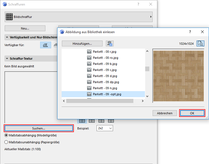Select Maßstabsunabhängig (Papiergröße) radio button
Viewport: 209px width, 164px height.
click(x=6, y=142)
